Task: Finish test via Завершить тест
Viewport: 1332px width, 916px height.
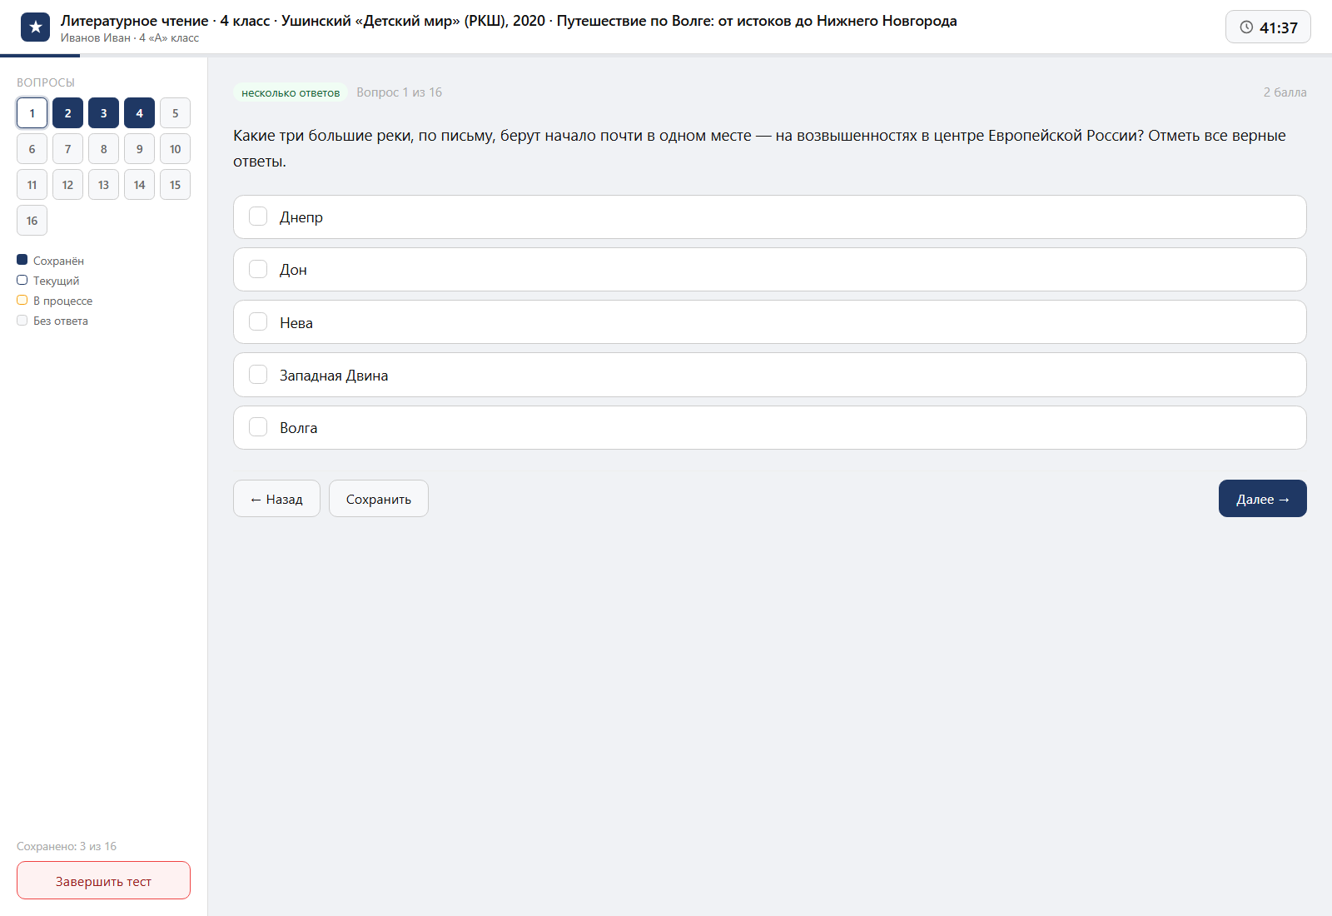Action: [103, 881]
